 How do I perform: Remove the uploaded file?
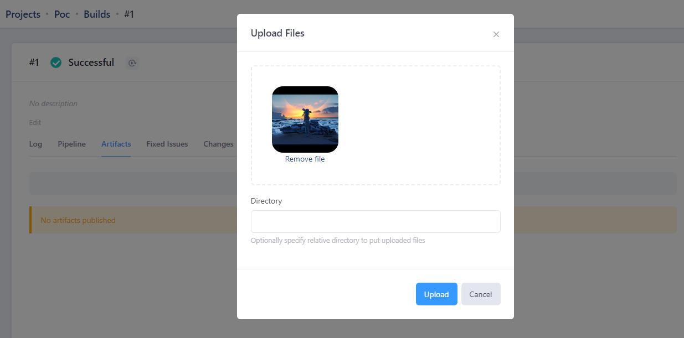pos(305,159)
